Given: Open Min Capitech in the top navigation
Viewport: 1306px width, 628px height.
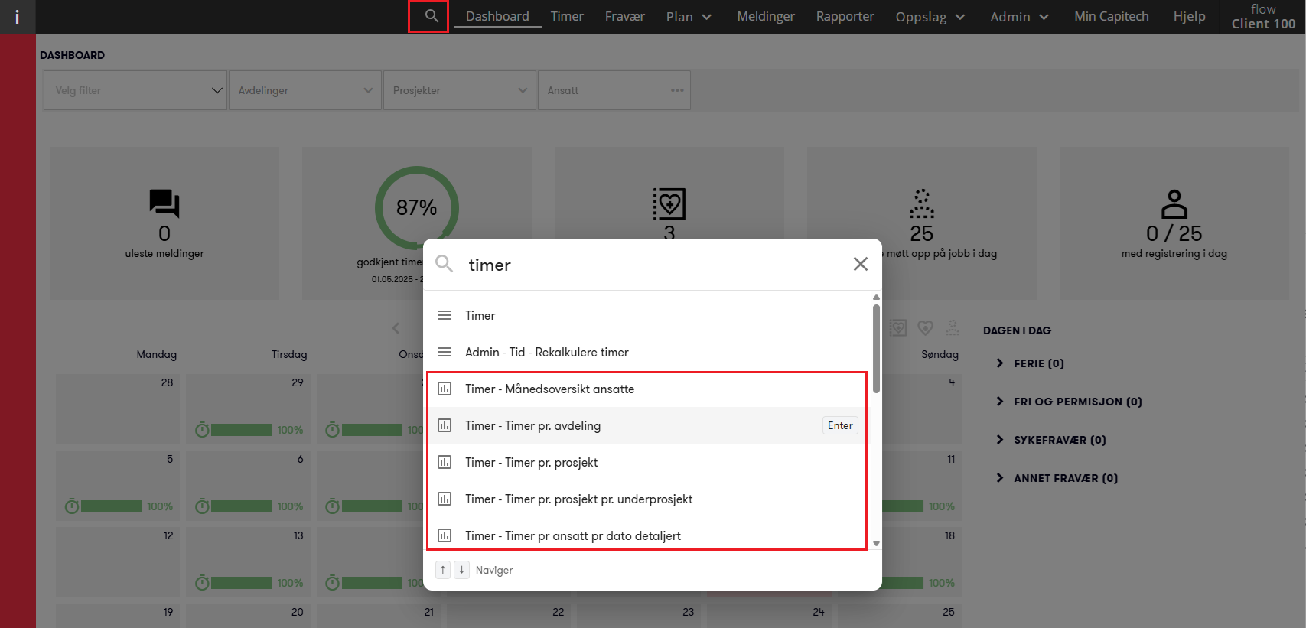Looking at the screenshot, I should [1112, 16].
